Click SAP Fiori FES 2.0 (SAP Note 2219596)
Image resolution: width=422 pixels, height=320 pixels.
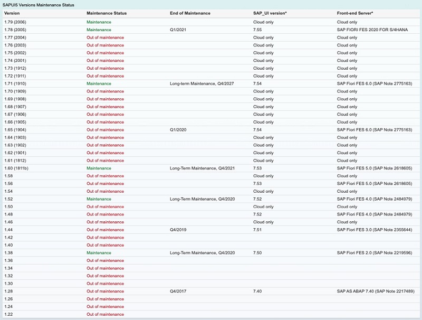click(375, 252)
